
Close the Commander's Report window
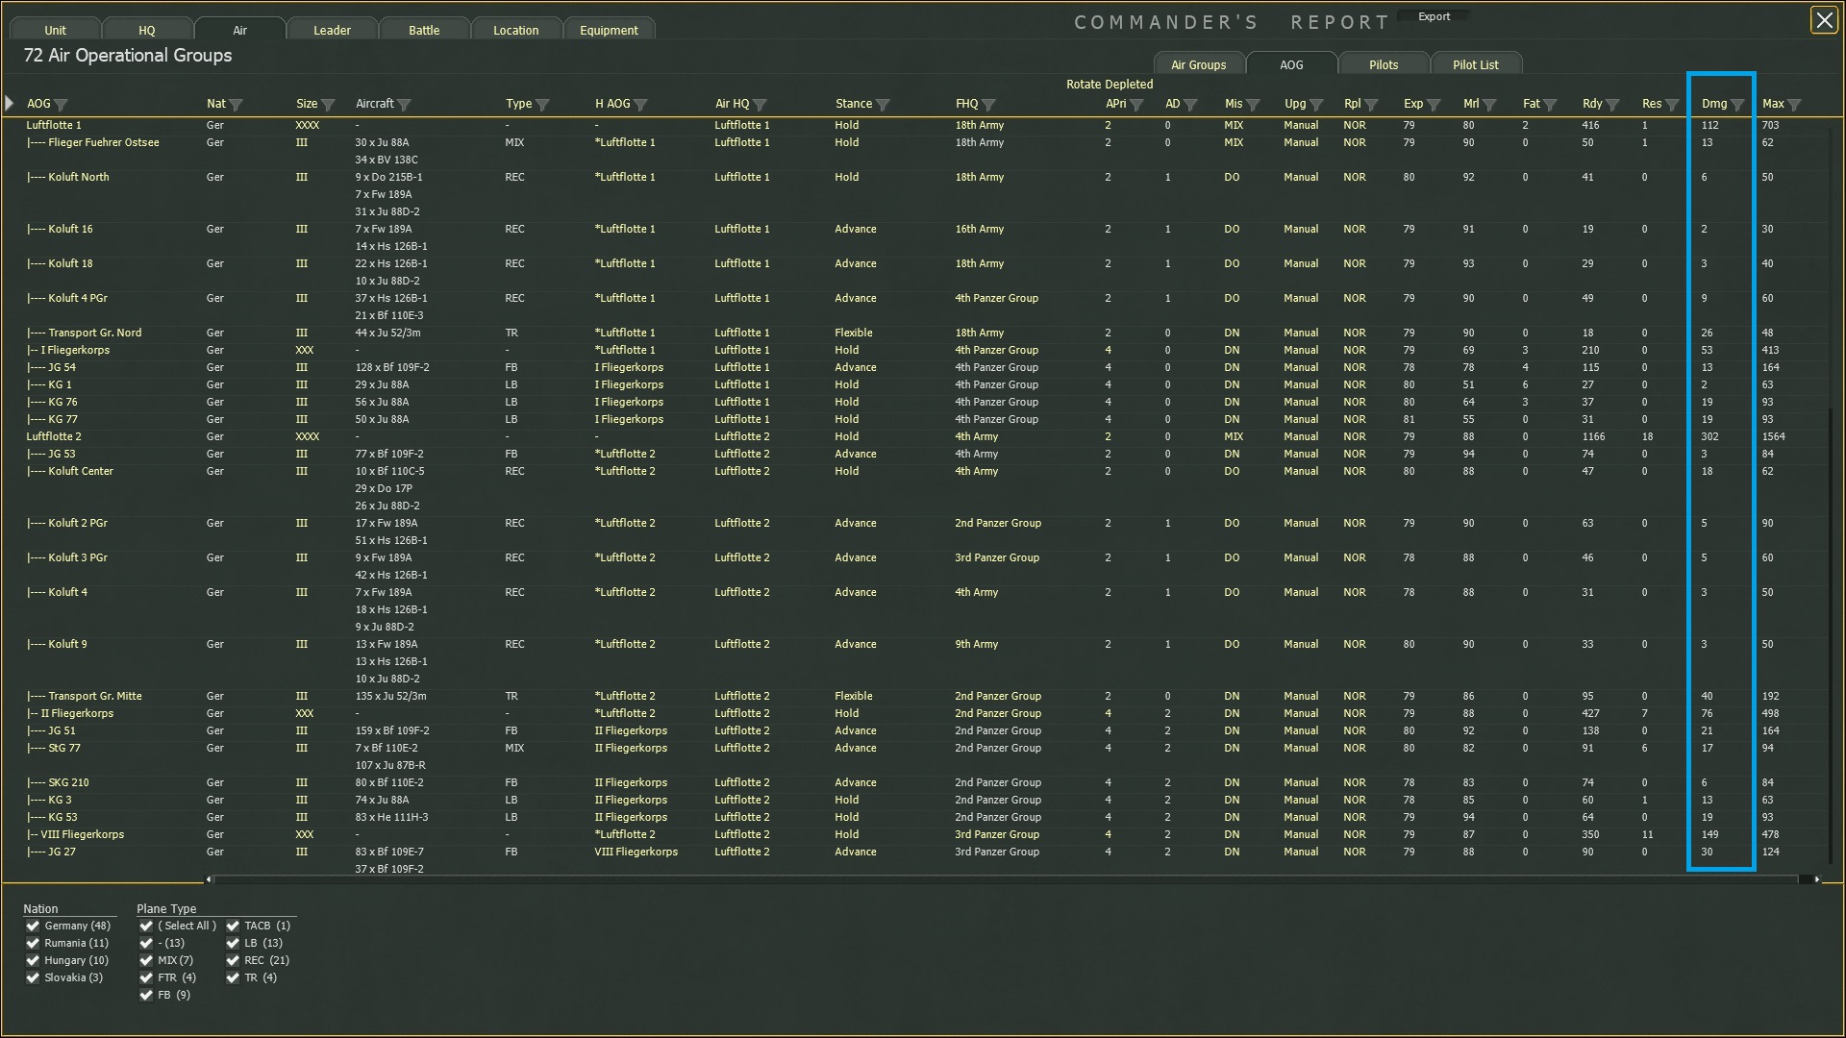pos(1824,20)
